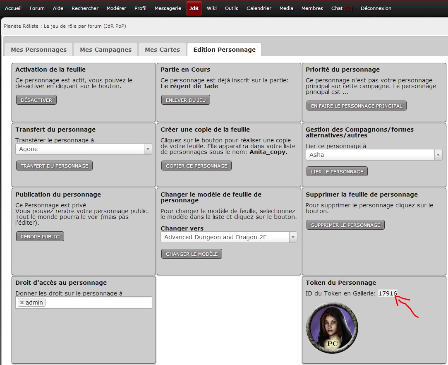Remove the admin tag from access rights
448x365 pixels.
click(22, 303)
